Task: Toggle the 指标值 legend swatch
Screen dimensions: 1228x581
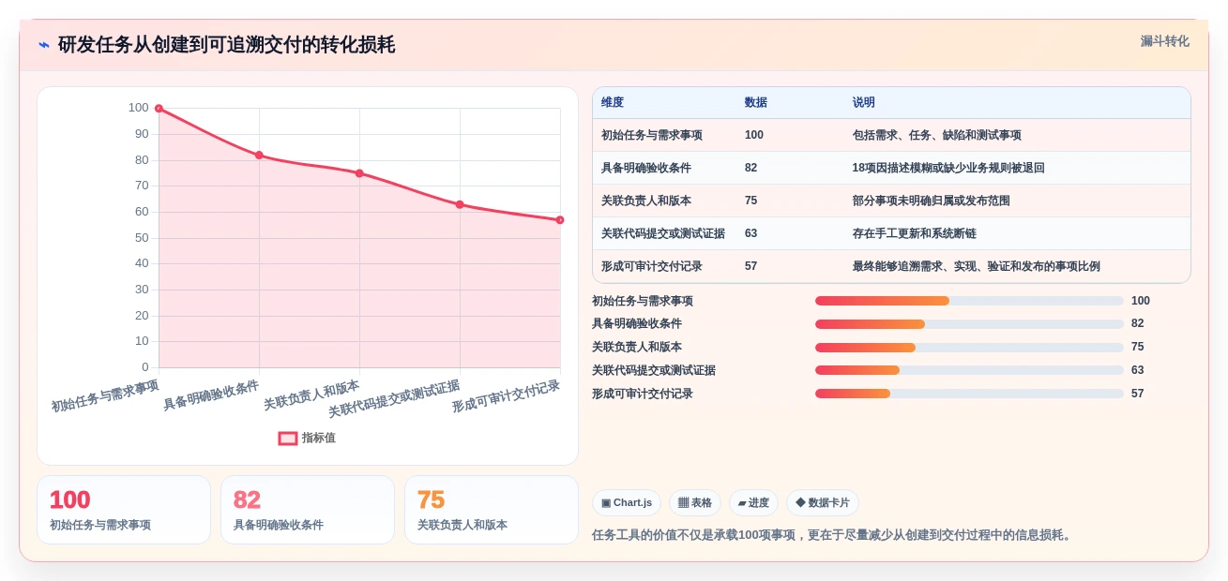Action: click(x=288, y=439)
